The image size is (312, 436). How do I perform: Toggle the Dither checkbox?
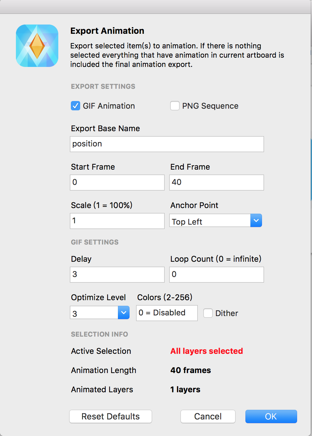click(208, 313)
